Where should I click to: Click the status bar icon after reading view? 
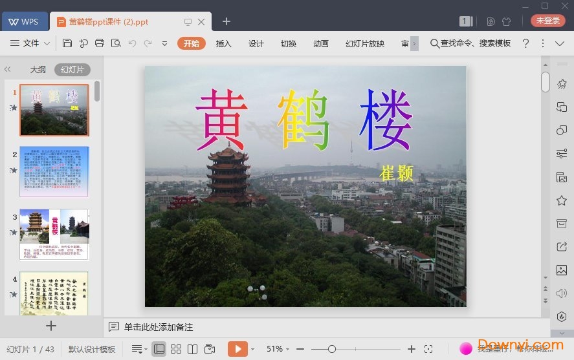[210, 349]
